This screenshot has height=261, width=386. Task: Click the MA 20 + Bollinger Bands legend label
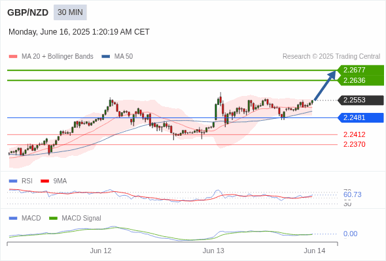[58, 57]
